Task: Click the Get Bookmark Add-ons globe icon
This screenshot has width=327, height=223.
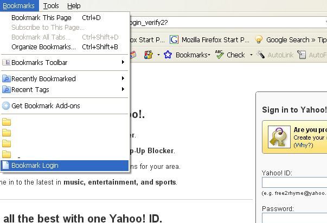Action: coord(6,106)
